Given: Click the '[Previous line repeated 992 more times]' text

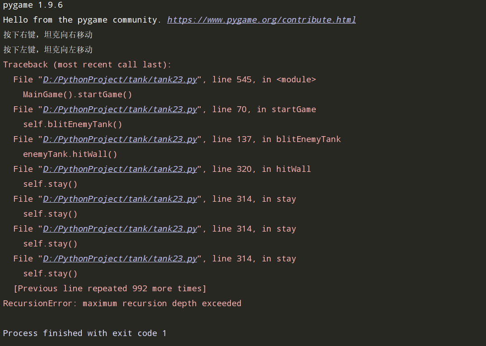Looking at the screenshot, I should click(x=110, y=288).
